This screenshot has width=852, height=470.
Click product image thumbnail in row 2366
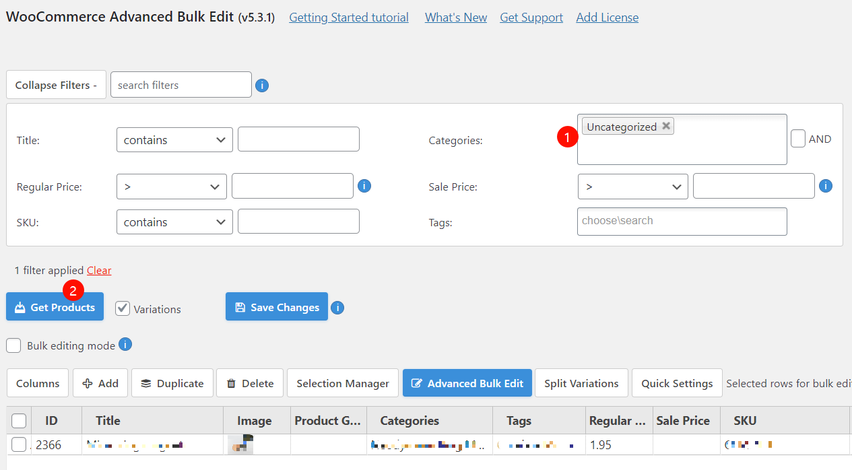[x=240, y=444]
